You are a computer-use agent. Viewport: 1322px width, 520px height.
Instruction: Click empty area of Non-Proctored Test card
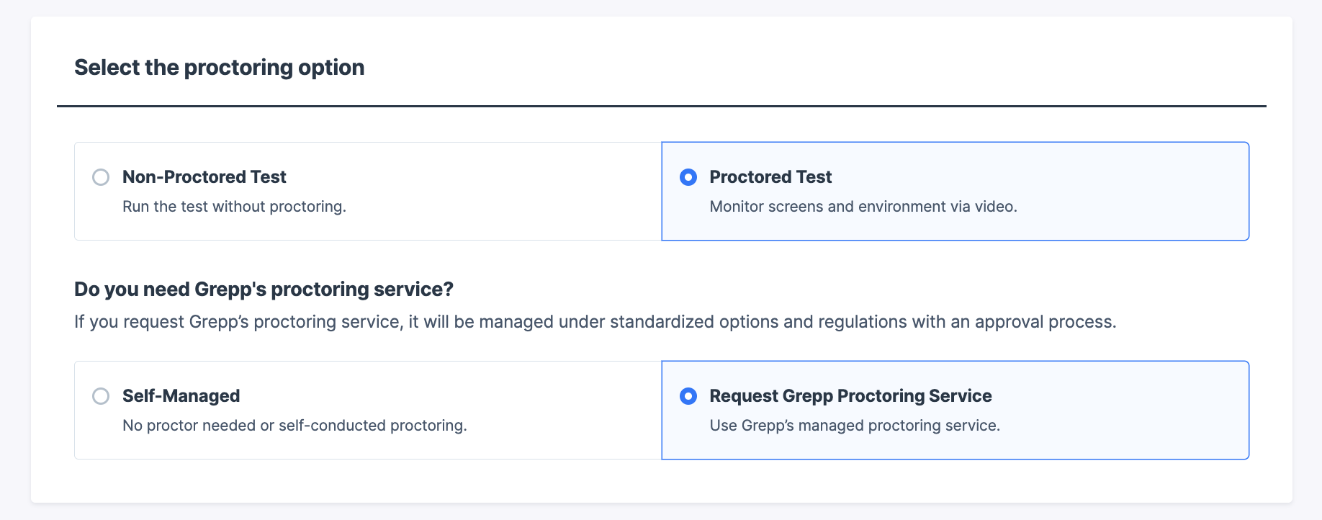[x=504, y=191]
